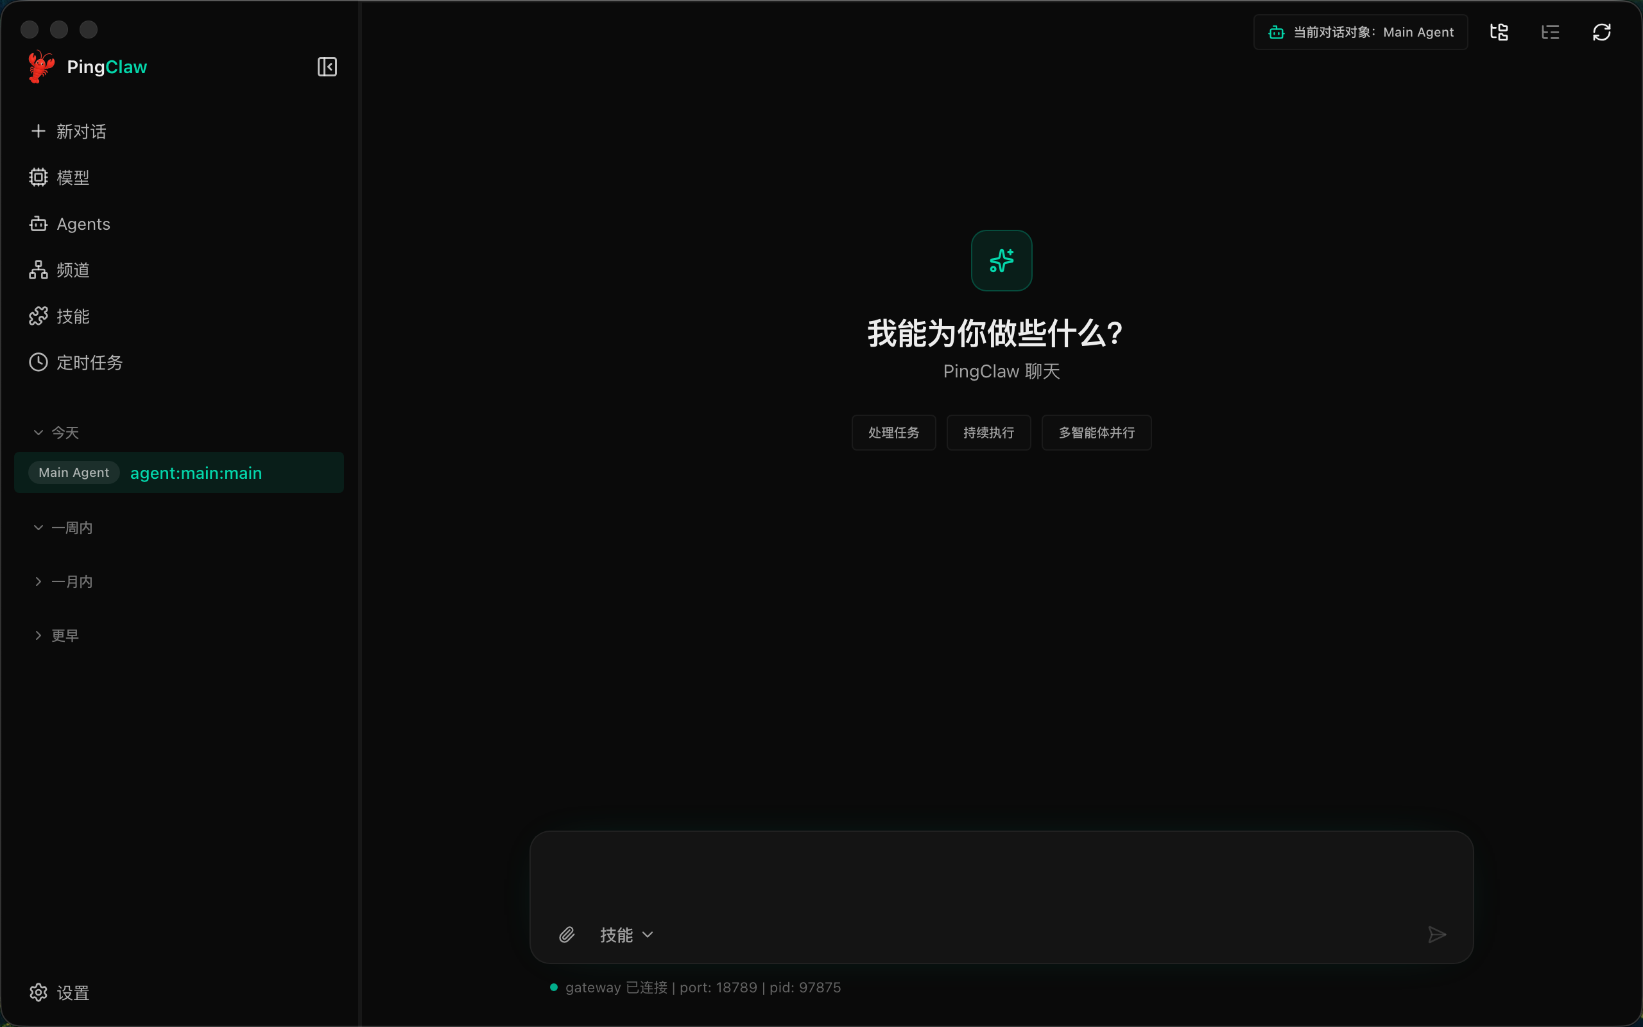Click the plus icon for 新对话
The width and height of the screenshot is (1643, 1027).
point(39,131)
